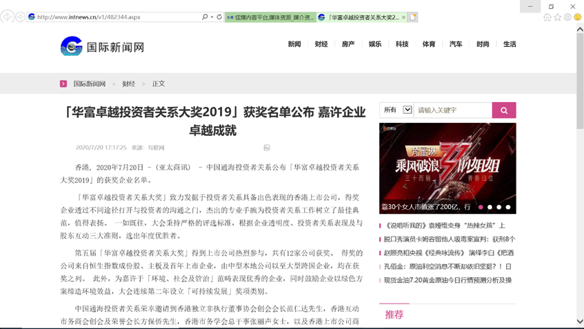Click the 推荐 section heading
This screenshot has height=329, width=584.
pyautogui.click(x=394, y=315)
